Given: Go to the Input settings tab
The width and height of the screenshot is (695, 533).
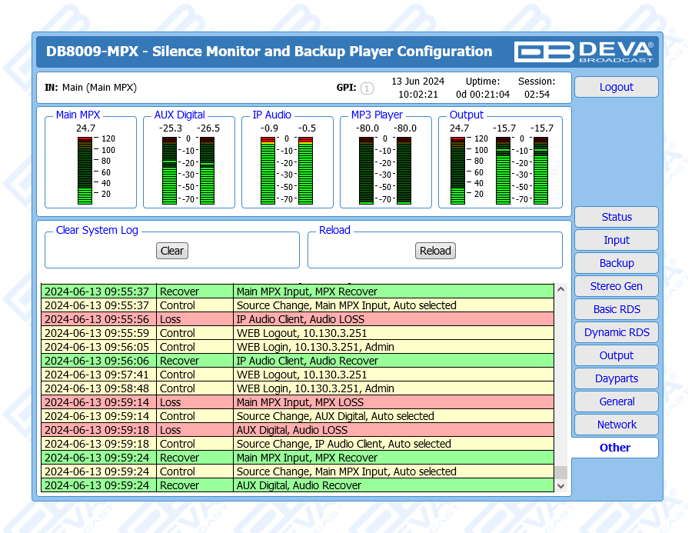Looking at the screenshot, I should 616,240.
